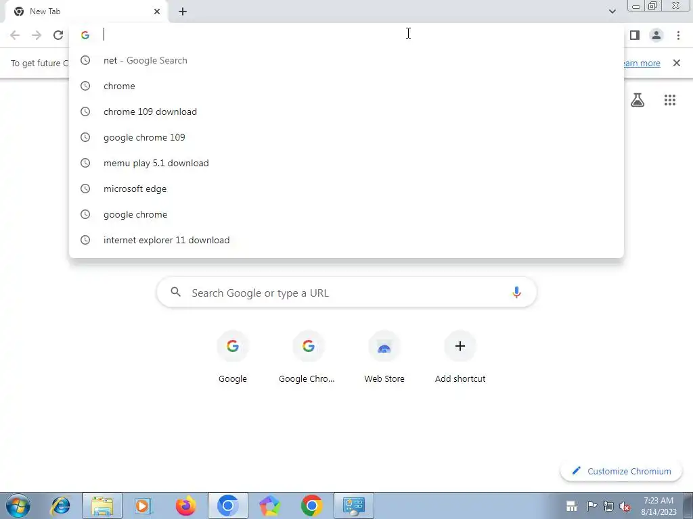
Task: Open the Search Labs flask icon
Action: [x=638, y=100]
